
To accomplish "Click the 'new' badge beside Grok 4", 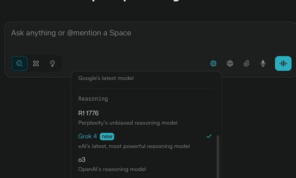I will point(107,137).
